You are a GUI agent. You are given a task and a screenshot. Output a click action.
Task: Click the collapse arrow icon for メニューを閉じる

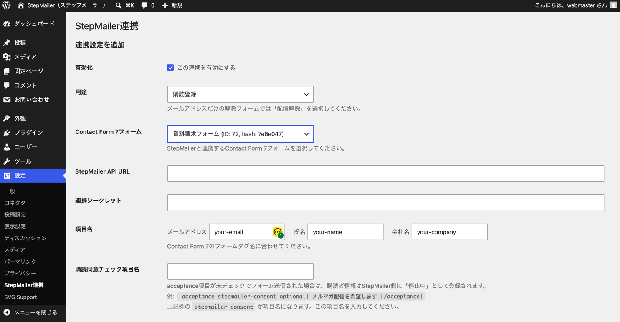pos(7,312)
